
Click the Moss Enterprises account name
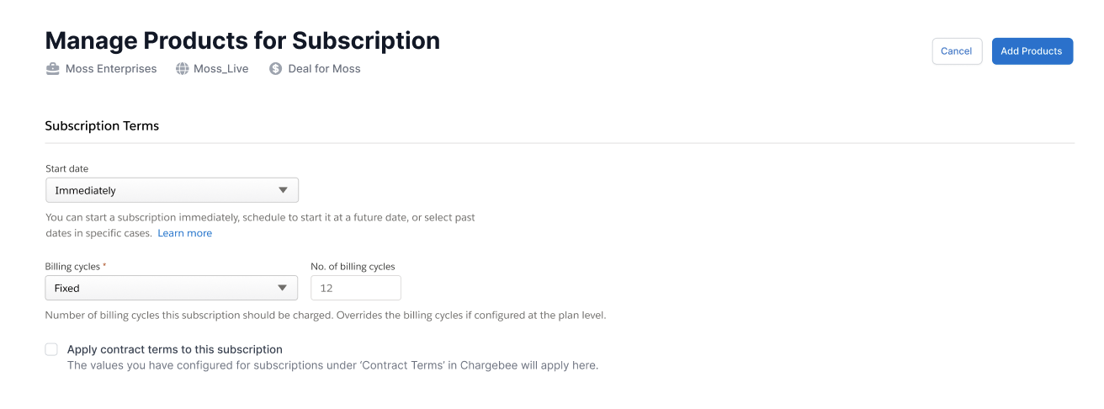[x=111, y=69]
